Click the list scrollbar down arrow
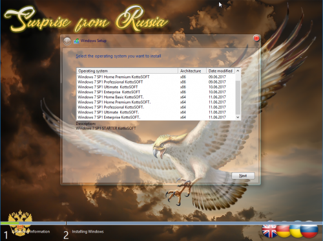323x241 pixels. point(238,117)
